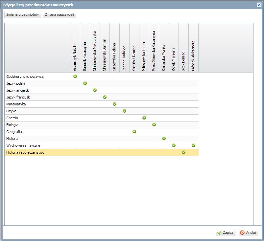Click the Adamczyk Nataliaa column header

75,48
